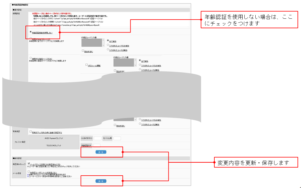The image size is (301, 188).
Task: Select '年齢認証機能を使用しない' radio button
Action: coord(31,32)
